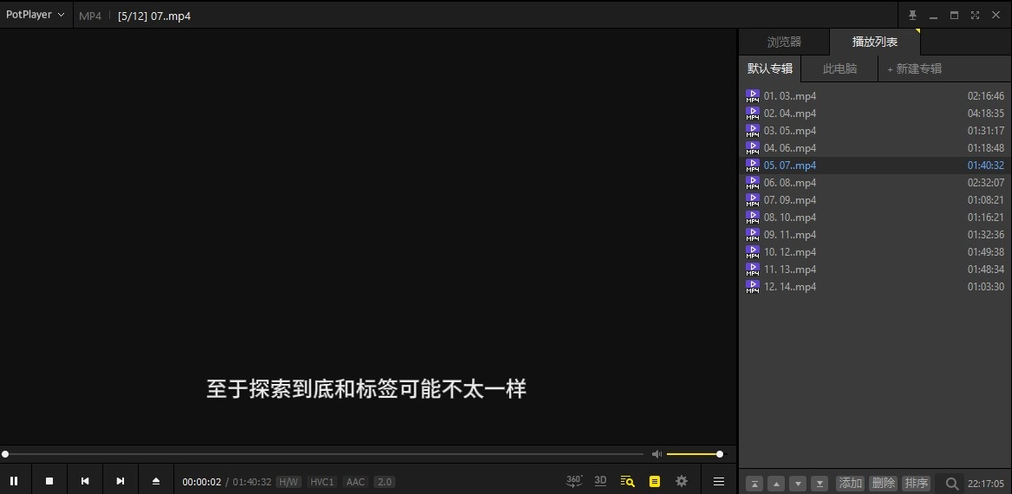Click the HVC1 video codec badge
1012x494 pixels.
tap(322, 482)
